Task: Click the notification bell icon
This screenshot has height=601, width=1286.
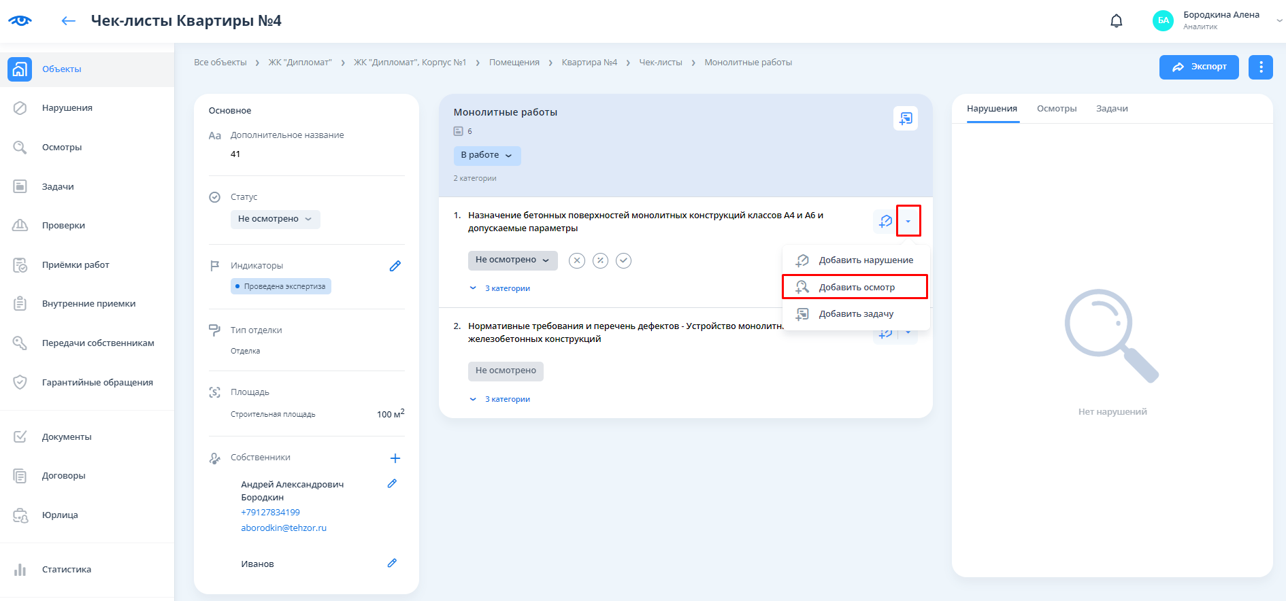Action: [1116, 21]
